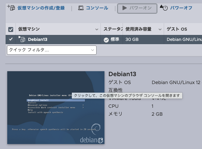Viewport: 202px width, 149px height.
Task: Toggle the select-all checkbox in header
Action: point(11,29)
